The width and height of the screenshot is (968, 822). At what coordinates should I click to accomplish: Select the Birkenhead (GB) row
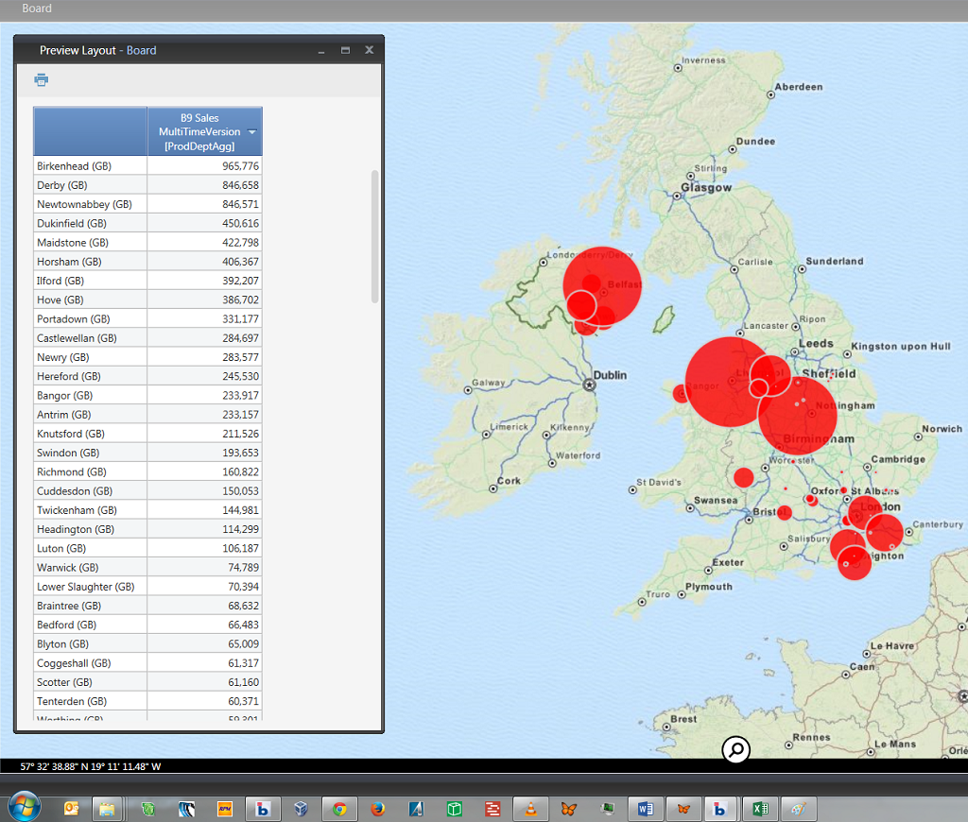point(90,166)
